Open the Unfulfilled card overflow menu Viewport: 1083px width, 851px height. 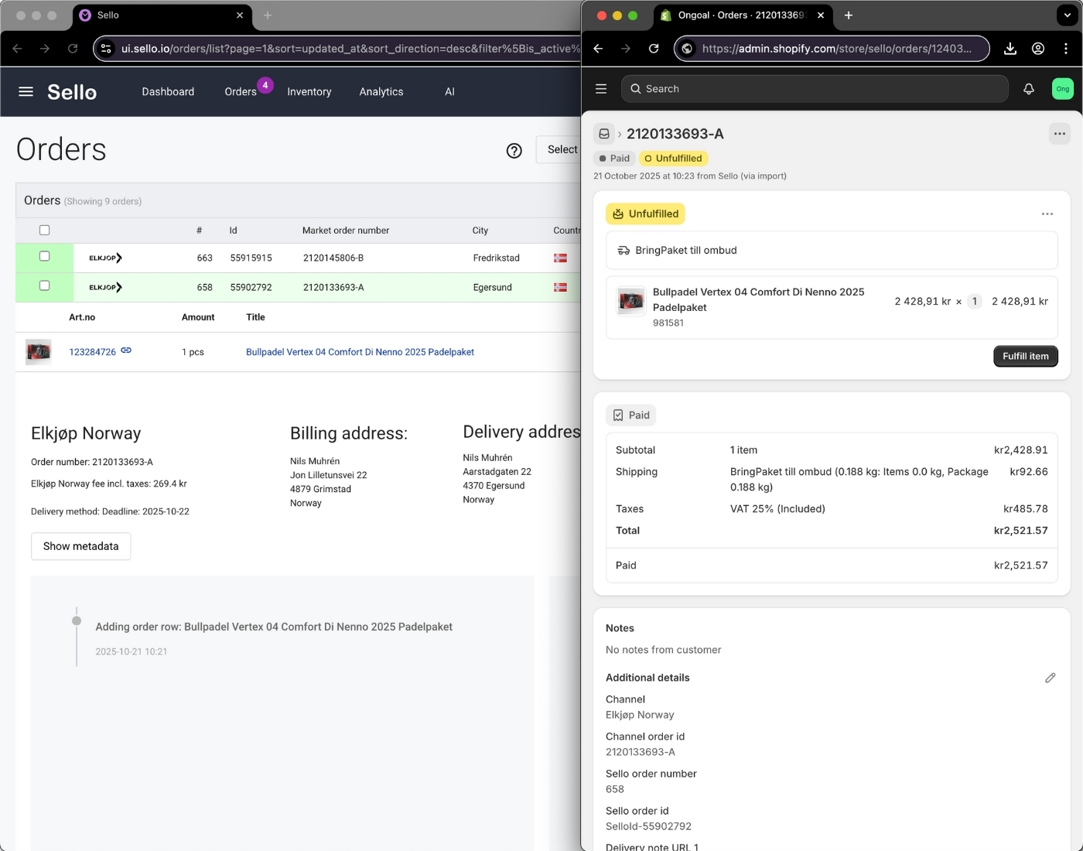[1048, 214]
